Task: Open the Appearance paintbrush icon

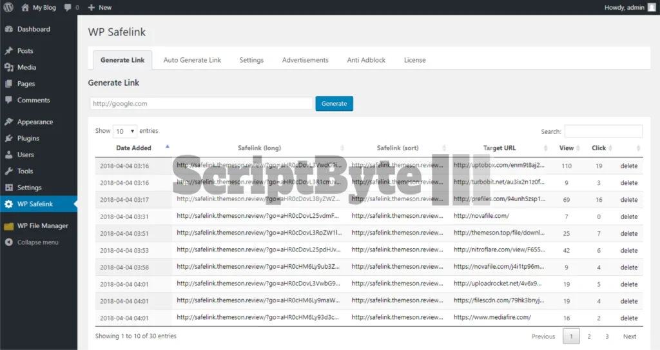Action: (x=8, y=122)
